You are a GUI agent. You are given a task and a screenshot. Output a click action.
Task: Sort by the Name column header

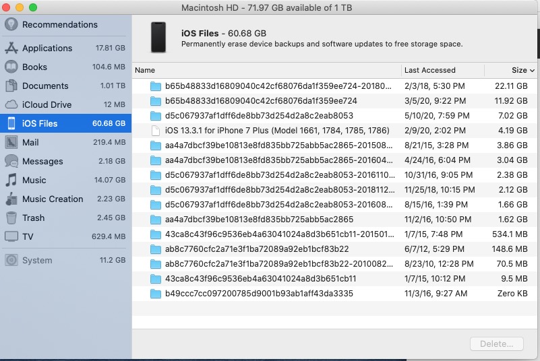pos(145,70)
